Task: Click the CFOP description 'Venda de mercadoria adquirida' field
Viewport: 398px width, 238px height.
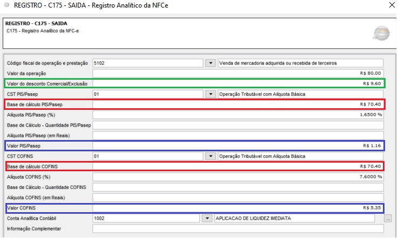Action: [301, 63]
